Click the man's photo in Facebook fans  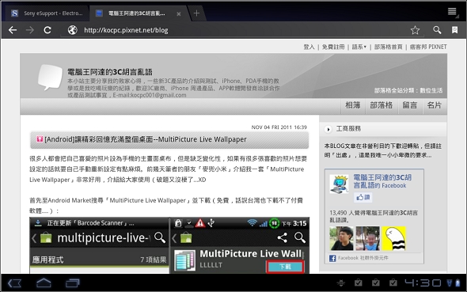(x=341, y=238)
